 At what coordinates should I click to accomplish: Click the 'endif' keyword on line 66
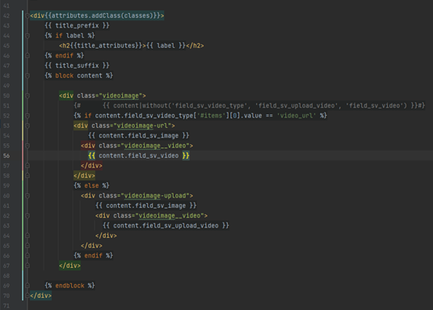tap(94, 256)
